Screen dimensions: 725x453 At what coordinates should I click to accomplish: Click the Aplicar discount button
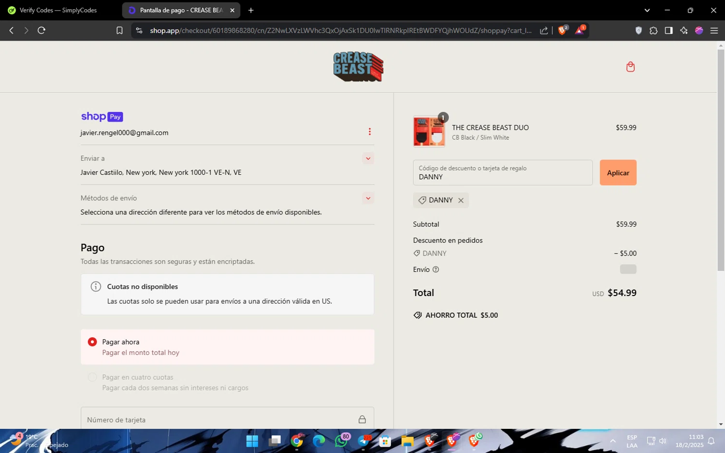coord(618,172)
